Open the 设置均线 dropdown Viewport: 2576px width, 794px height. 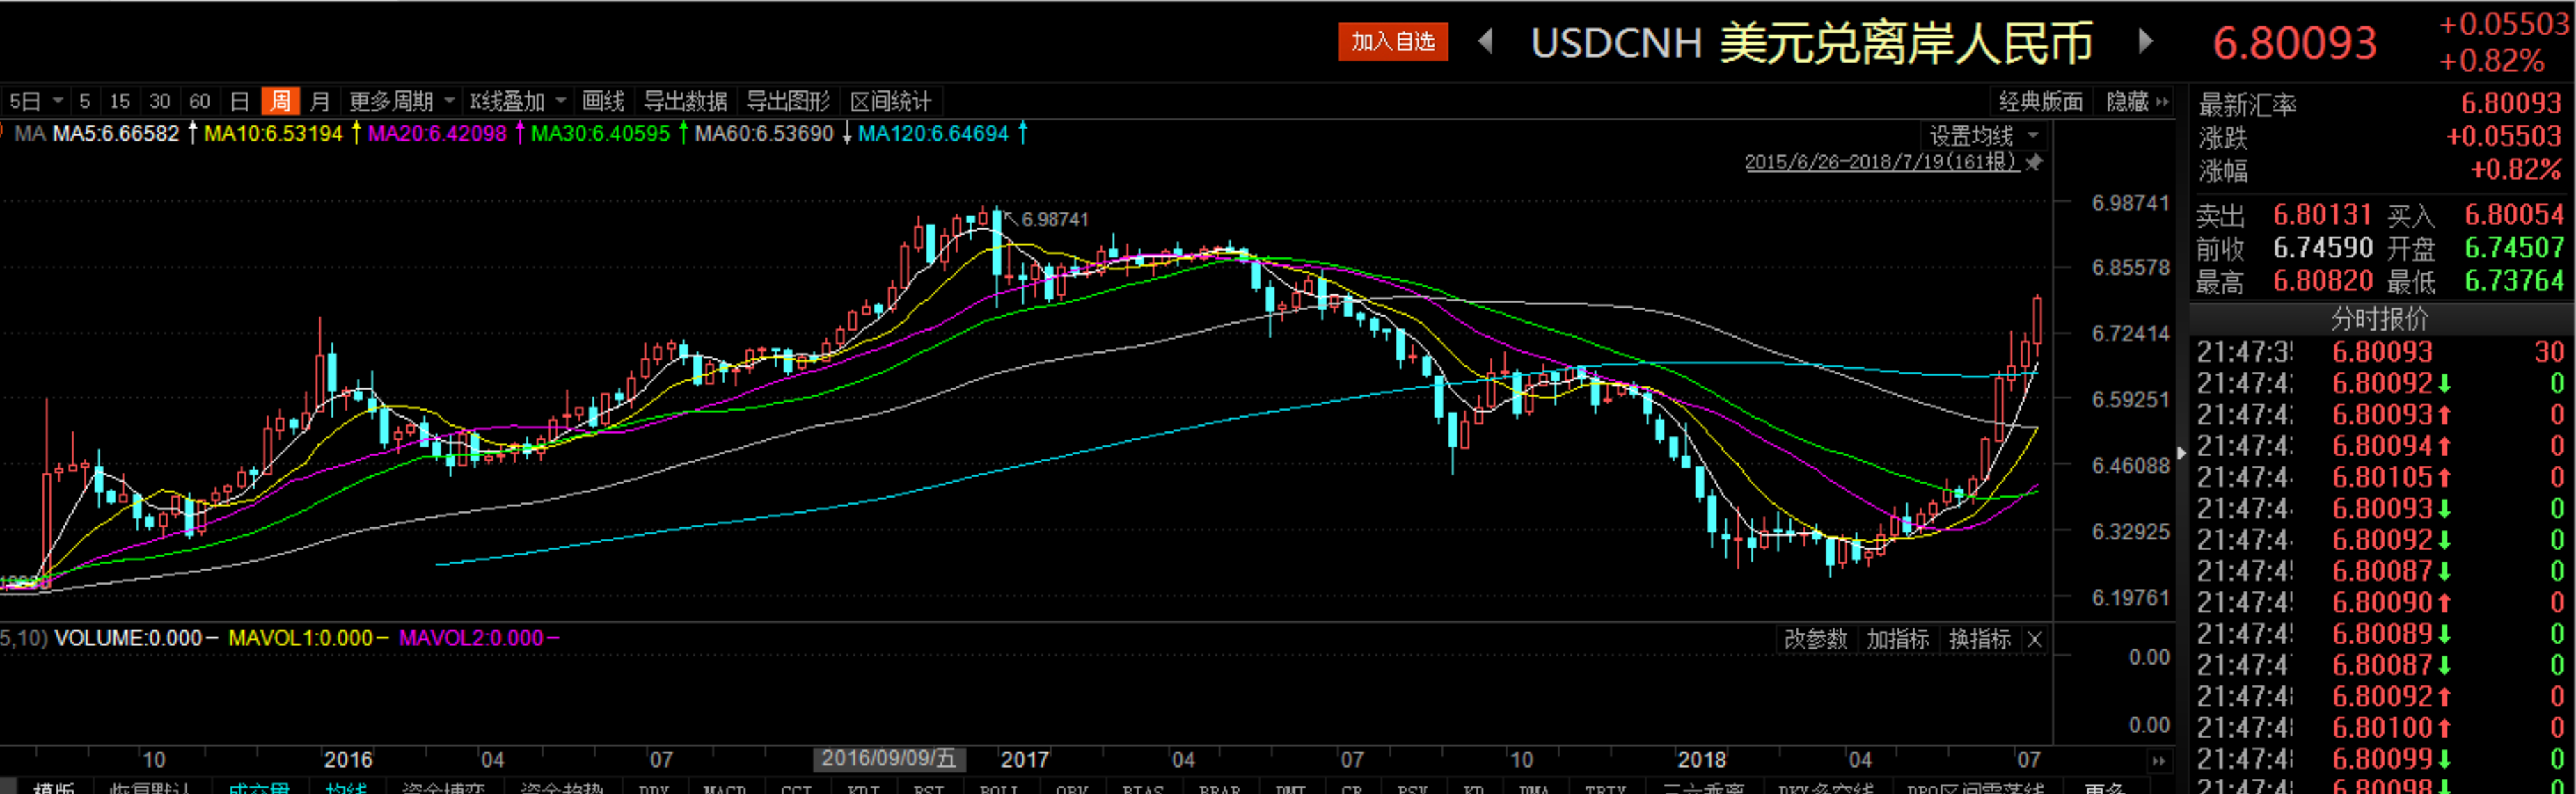(1983, 135)
